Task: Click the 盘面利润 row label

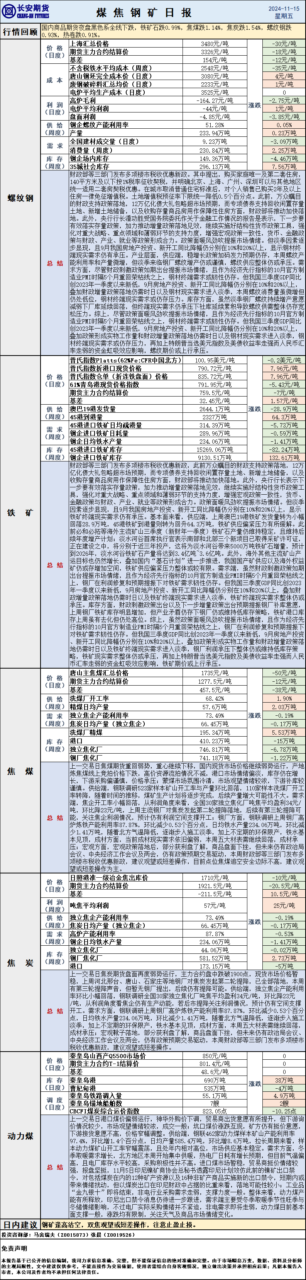Action: tap(83, 117)
